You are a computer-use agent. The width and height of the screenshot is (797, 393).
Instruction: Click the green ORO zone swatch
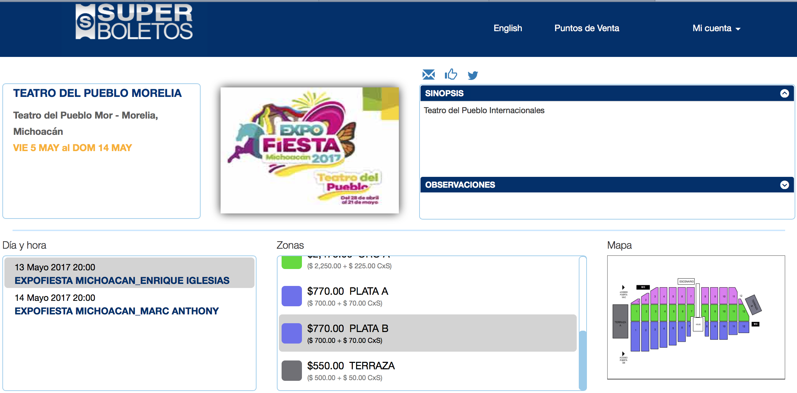click(x=291, y=263)
